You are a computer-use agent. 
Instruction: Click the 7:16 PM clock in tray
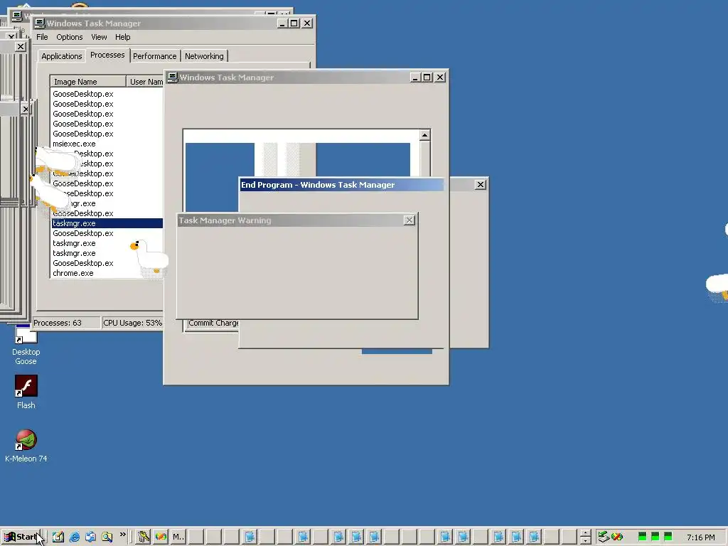coord(700,537)
